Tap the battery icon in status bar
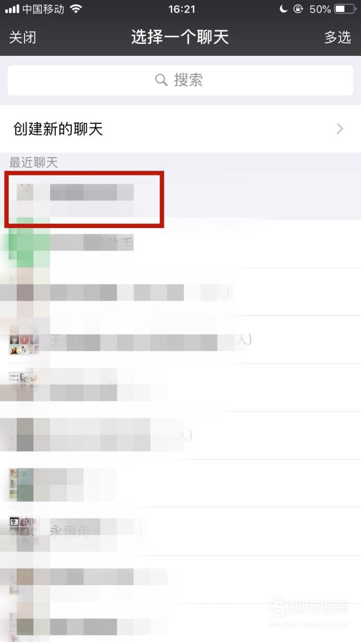361x642 pixels. point(344,9)
